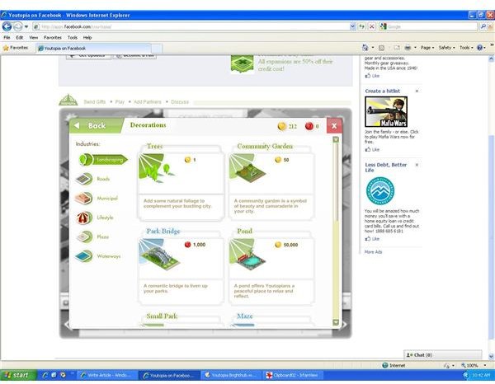Click the Home toolbar icon
Viewport: 495px width, 384px height.
(x=365, y=48)
